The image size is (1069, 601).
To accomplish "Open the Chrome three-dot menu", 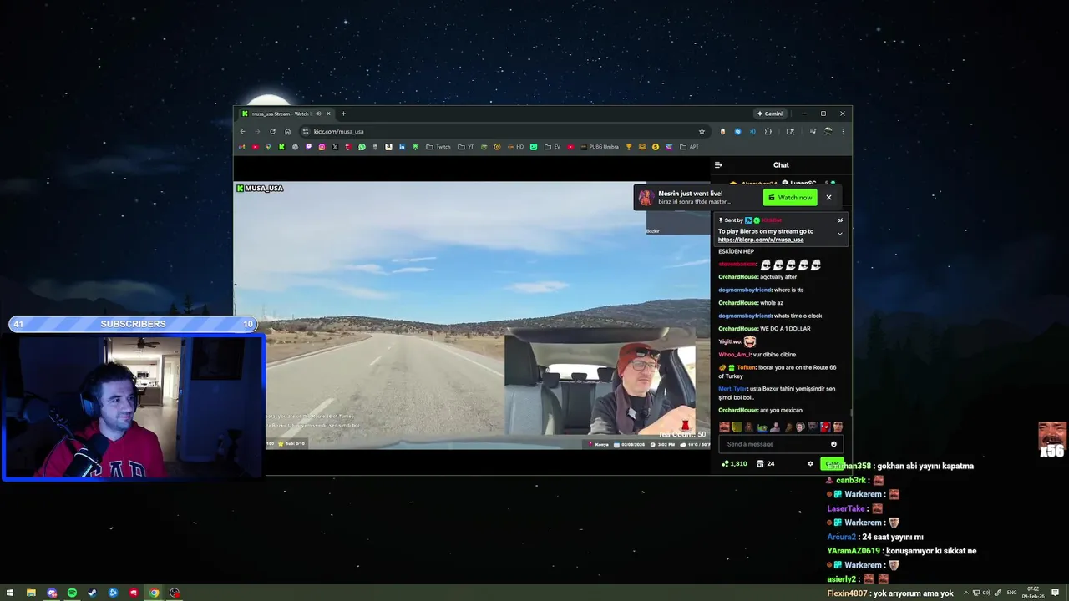I will [843, 131].
